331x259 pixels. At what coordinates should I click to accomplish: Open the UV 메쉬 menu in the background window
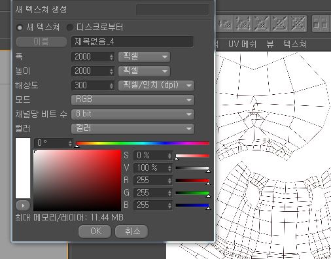click(242, 44)
